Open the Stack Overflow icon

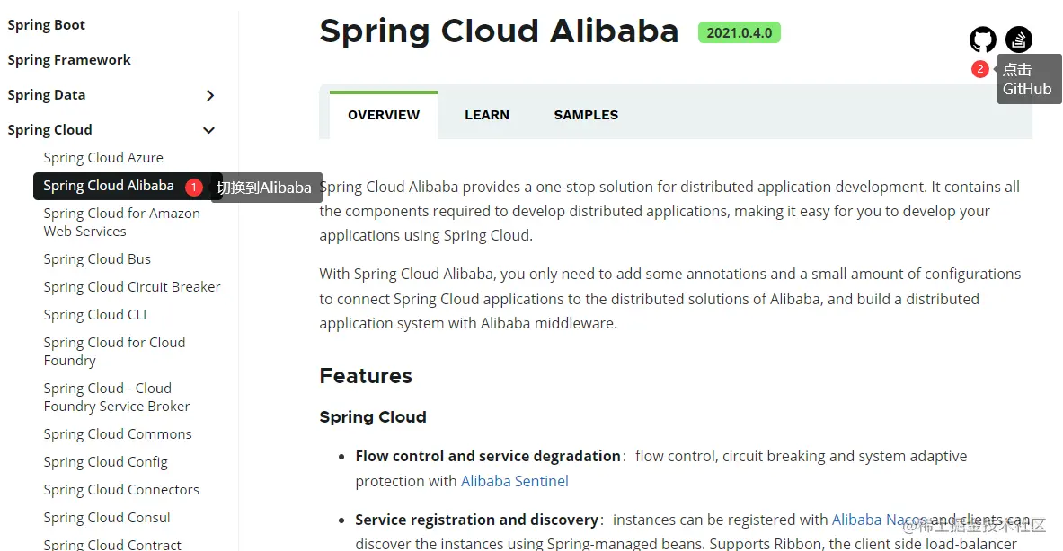[x=1019, y=39]
